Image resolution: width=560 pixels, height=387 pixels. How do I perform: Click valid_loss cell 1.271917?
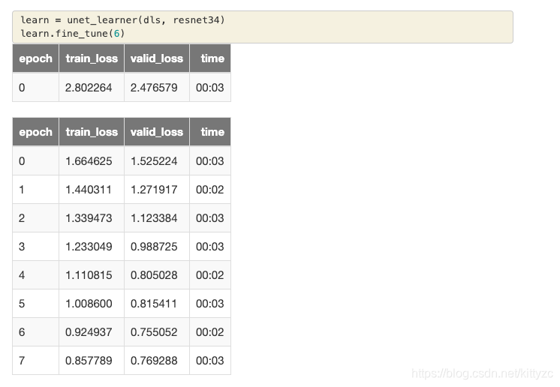157,190
